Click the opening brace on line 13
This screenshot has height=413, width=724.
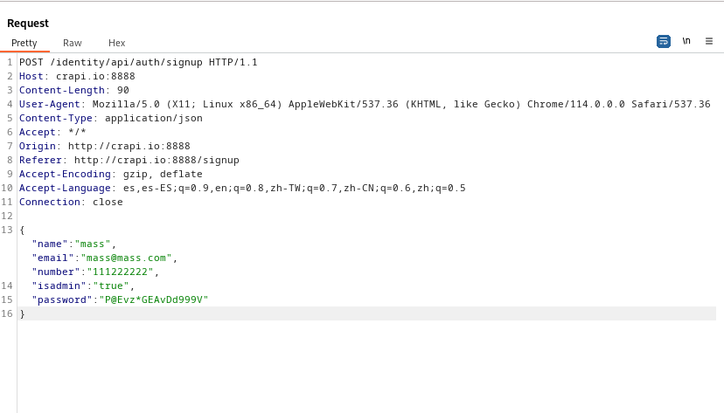[22, 230]
